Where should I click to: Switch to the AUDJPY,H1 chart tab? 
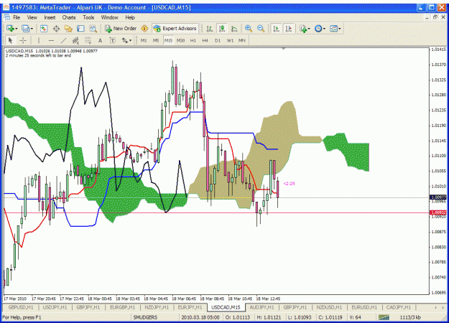point(261,307)
